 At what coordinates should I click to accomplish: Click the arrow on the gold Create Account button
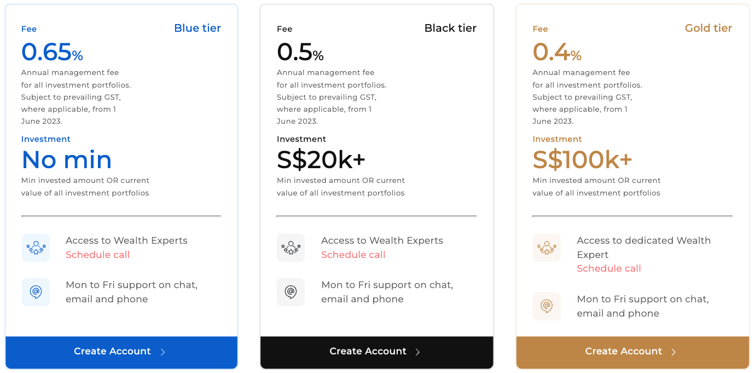pos(673,352)
